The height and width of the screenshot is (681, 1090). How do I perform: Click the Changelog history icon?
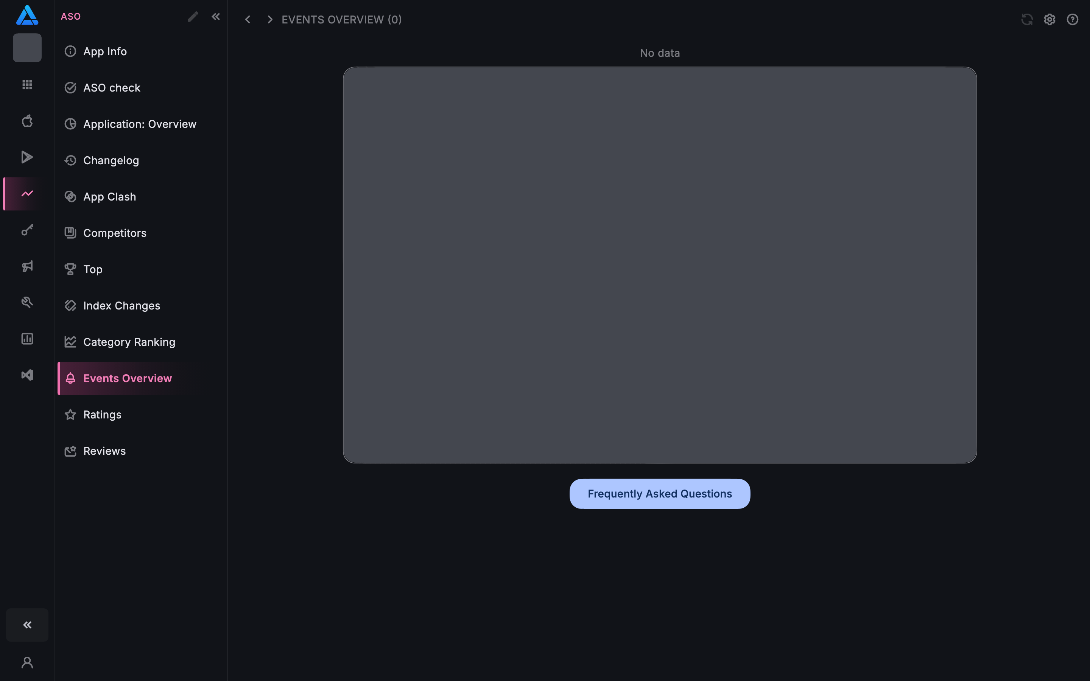[x=70, y=160]
